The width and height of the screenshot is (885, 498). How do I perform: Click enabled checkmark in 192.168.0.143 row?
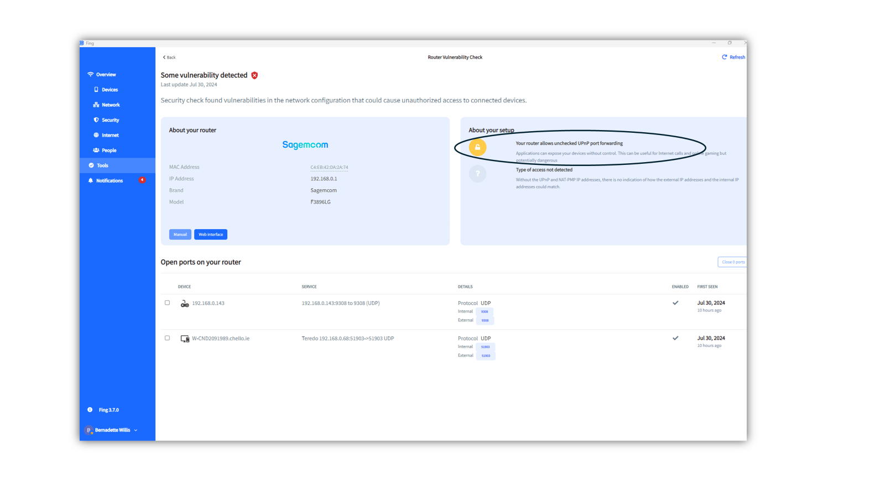click(x=675, y=303)
